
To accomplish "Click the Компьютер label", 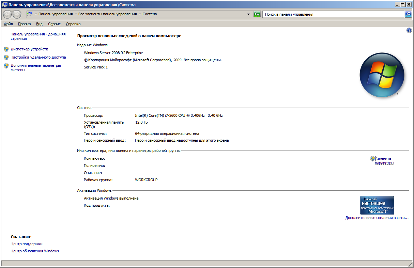I will click(x=94, y=158).
